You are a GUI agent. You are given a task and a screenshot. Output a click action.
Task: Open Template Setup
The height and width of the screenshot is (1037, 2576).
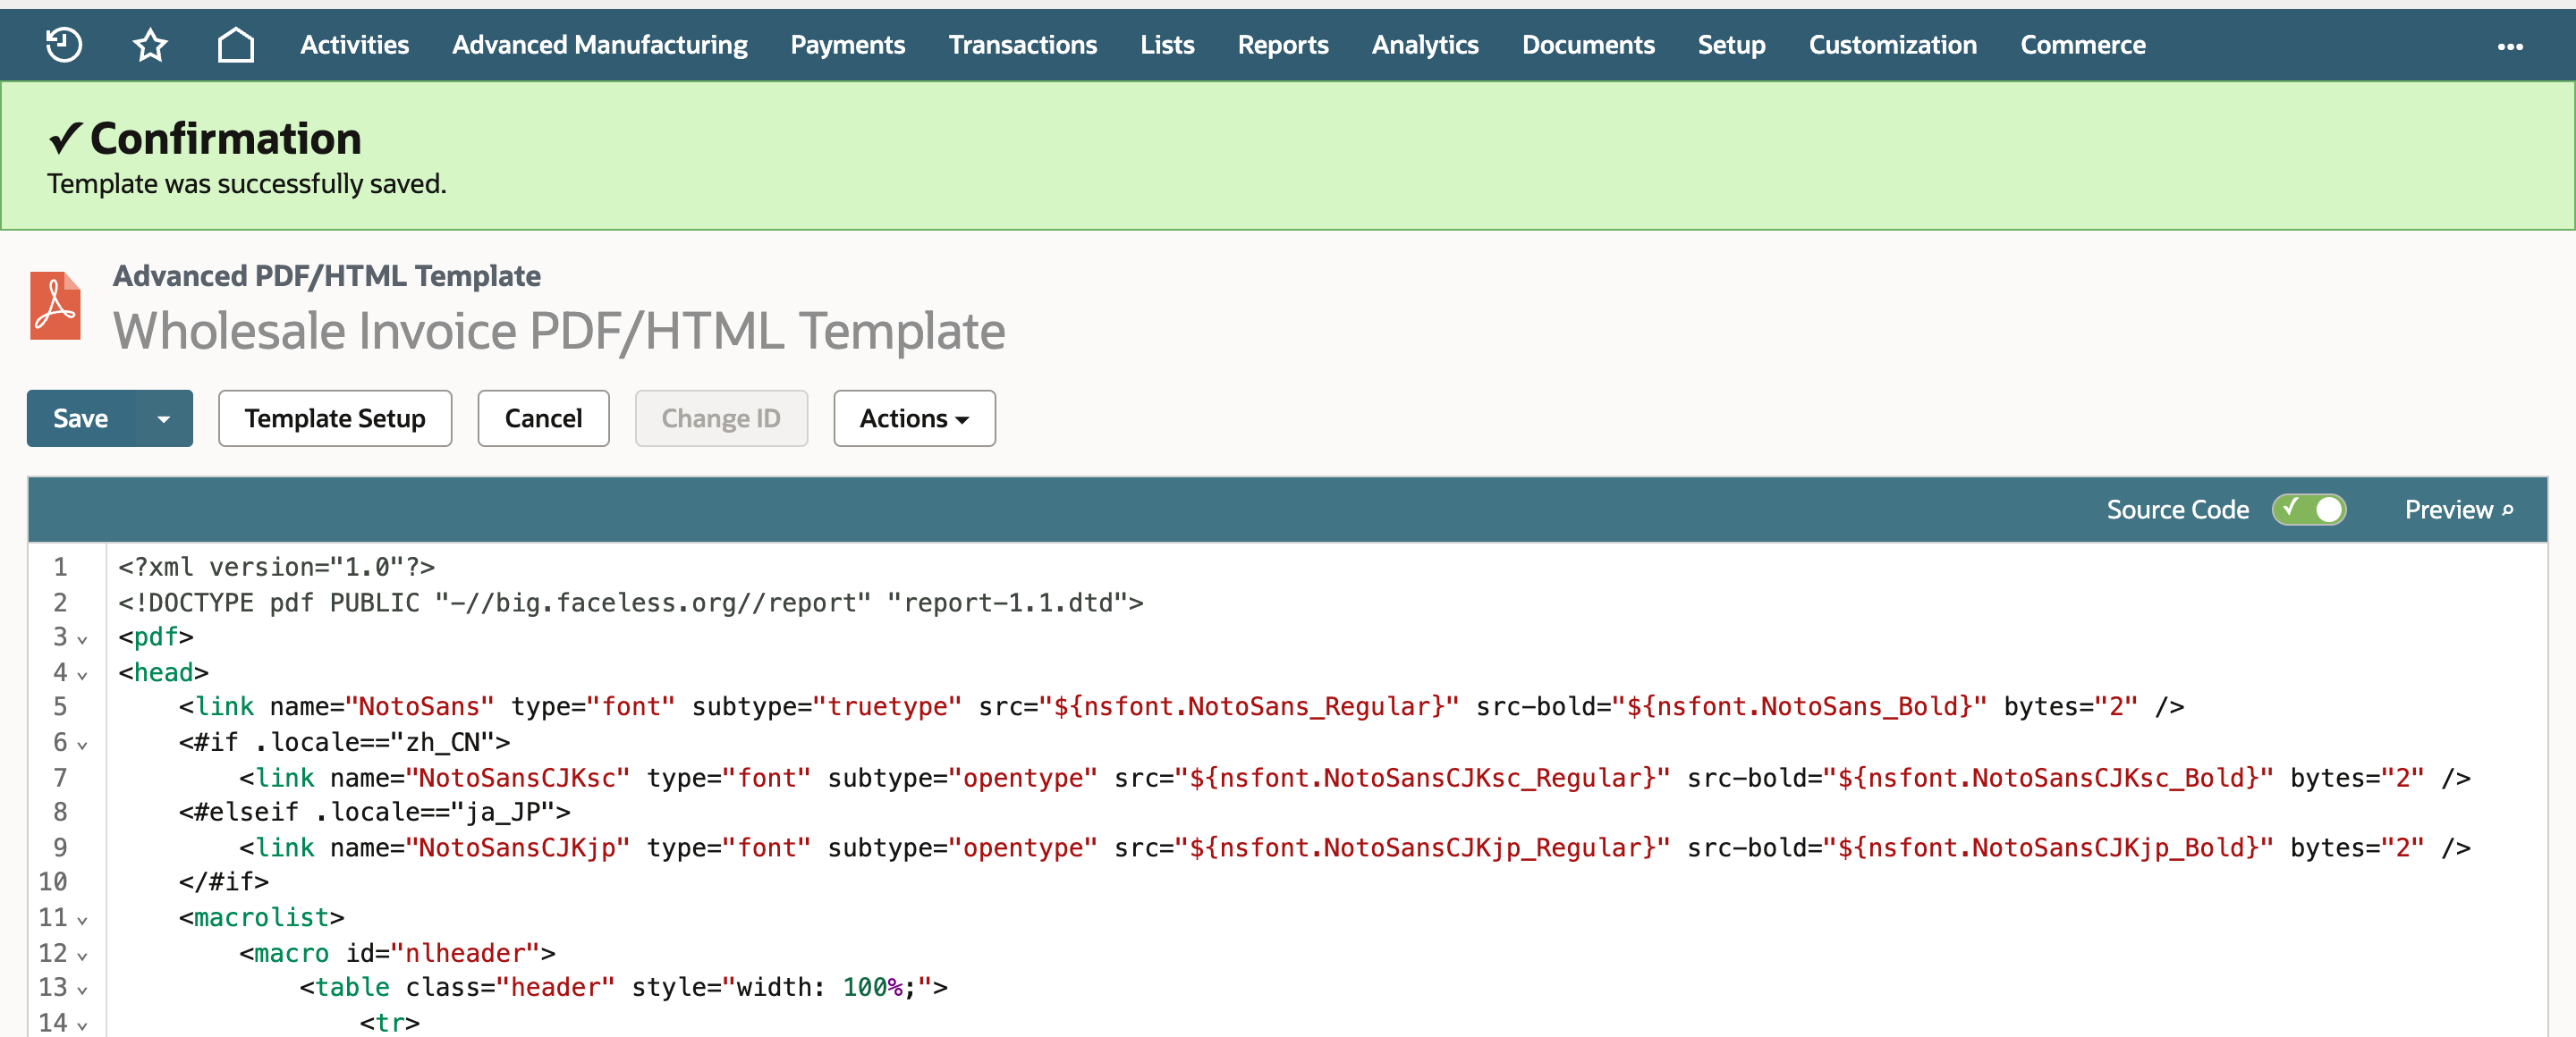tap(335, 418)
